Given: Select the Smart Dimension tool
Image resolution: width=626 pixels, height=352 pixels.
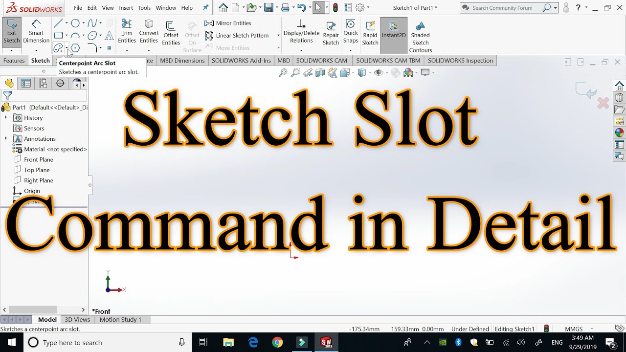Looking at the screenshot, I should [36, 32].
